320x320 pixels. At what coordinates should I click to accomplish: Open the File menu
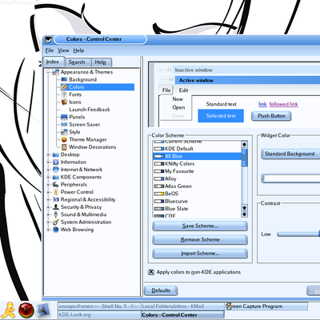coord(50,50)
